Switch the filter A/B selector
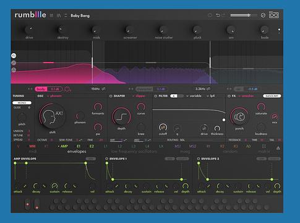The height and width of the screenshot is (223, 300). click(x=177, y=96)
